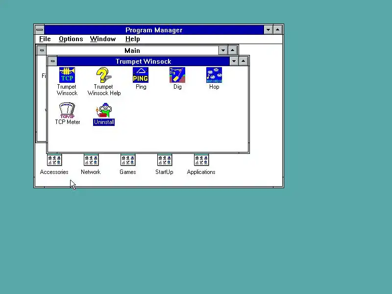Open the Games program group icon
Image resolution: width=392 pixels, height=294 pixels.
128,160
